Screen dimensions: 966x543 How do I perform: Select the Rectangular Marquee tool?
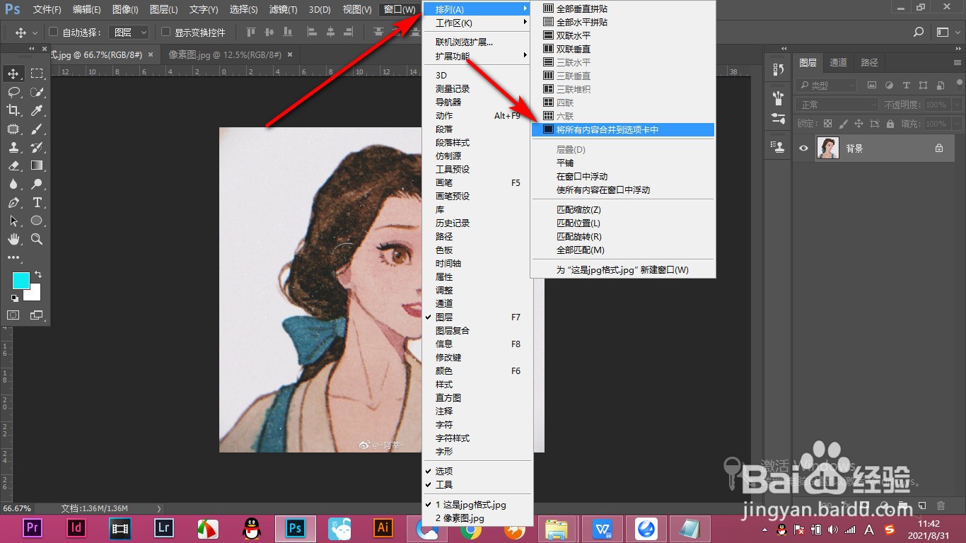37,74
